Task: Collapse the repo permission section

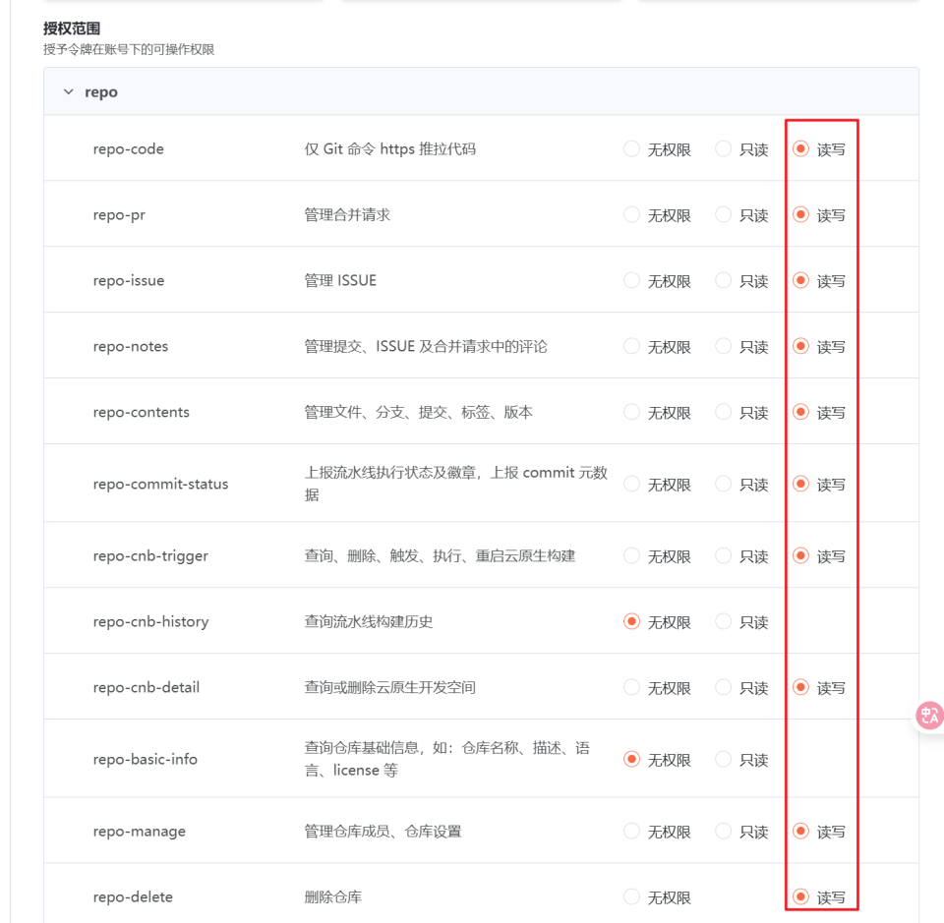Action: 69,92
